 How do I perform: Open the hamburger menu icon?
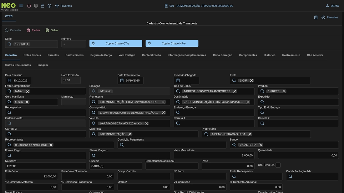[21, 6]
